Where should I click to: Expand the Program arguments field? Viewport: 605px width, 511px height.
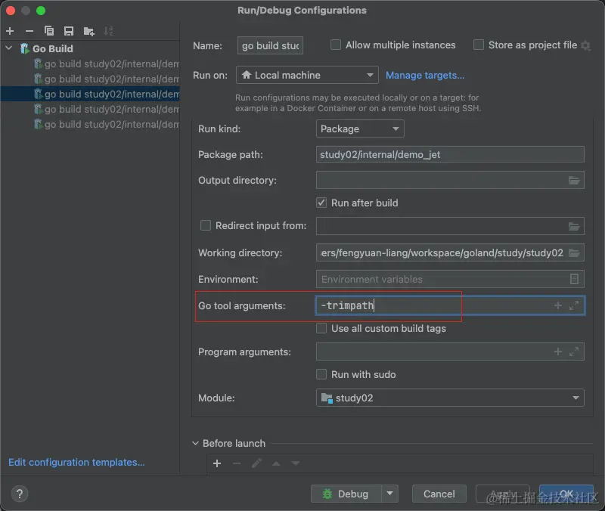point(574,352)
